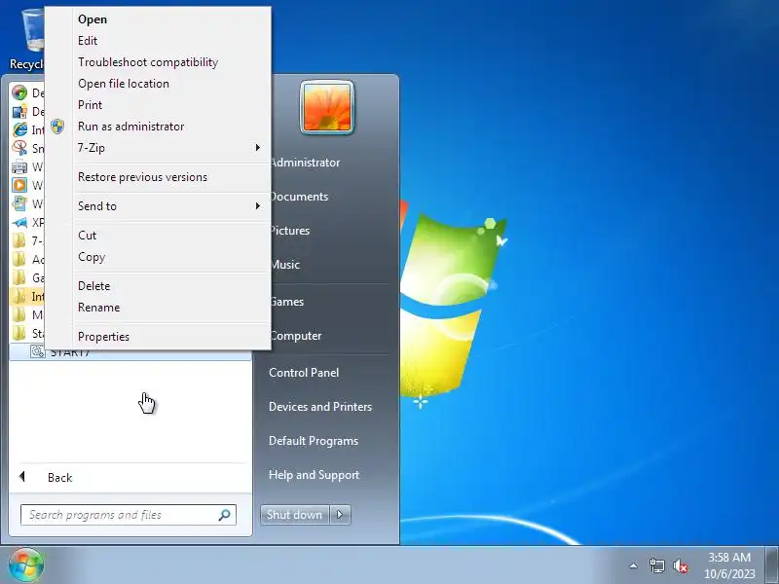
Task: Click the shield icon beside Run as administrator
Action: (x=57, y=127)
